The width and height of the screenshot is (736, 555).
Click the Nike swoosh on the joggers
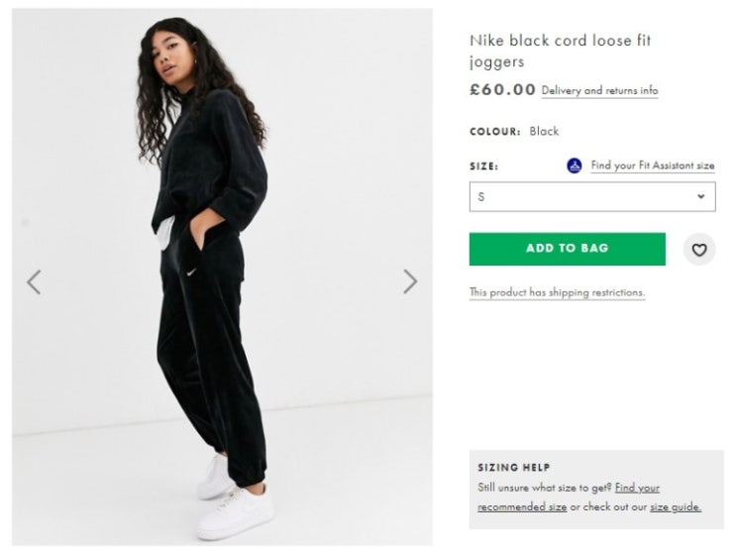(191, 272)
